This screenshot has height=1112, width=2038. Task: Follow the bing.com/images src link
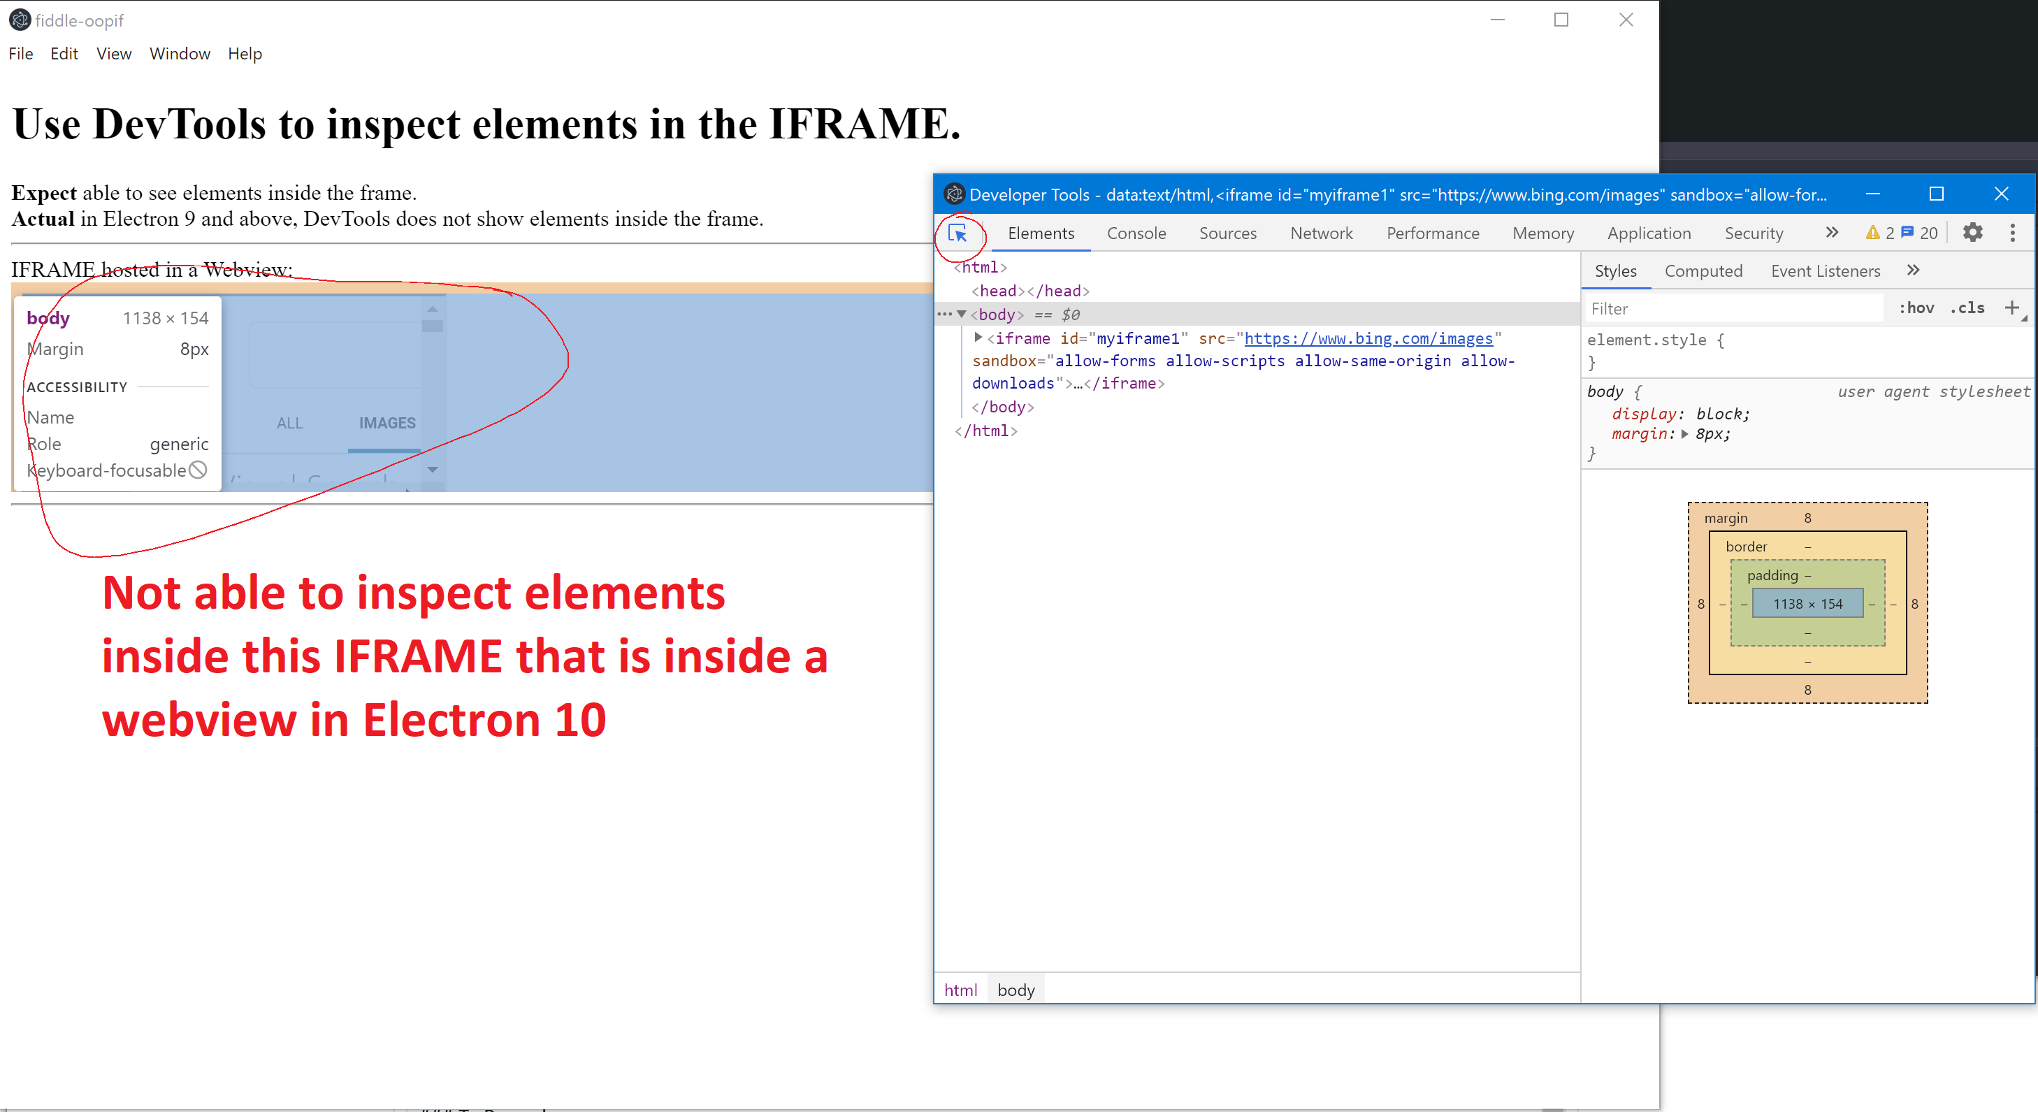tap(1368, 339)
